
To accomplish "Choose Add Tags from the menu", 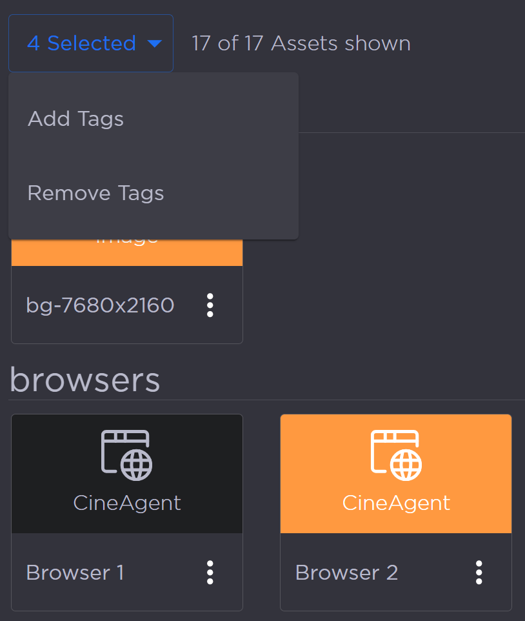I will tap(75, 119).
